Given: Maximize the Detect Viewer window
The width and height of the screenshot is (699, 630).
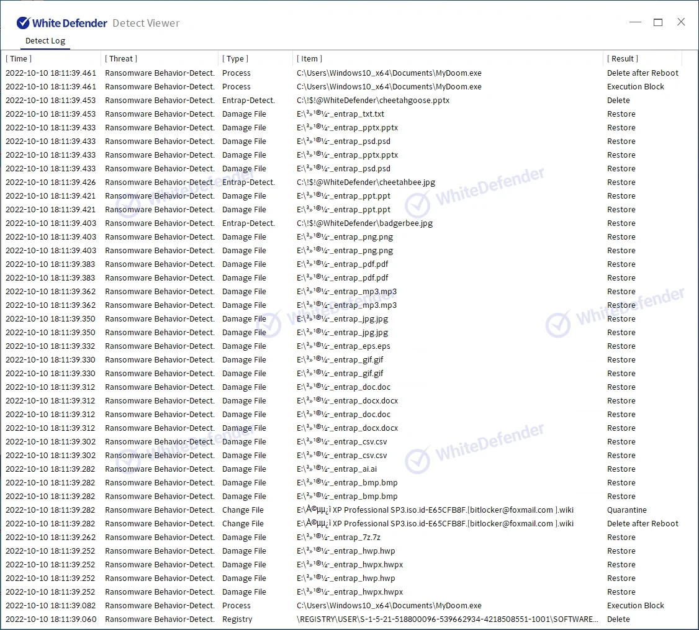Looking at the screenshot, I should [x=658, y=22].
